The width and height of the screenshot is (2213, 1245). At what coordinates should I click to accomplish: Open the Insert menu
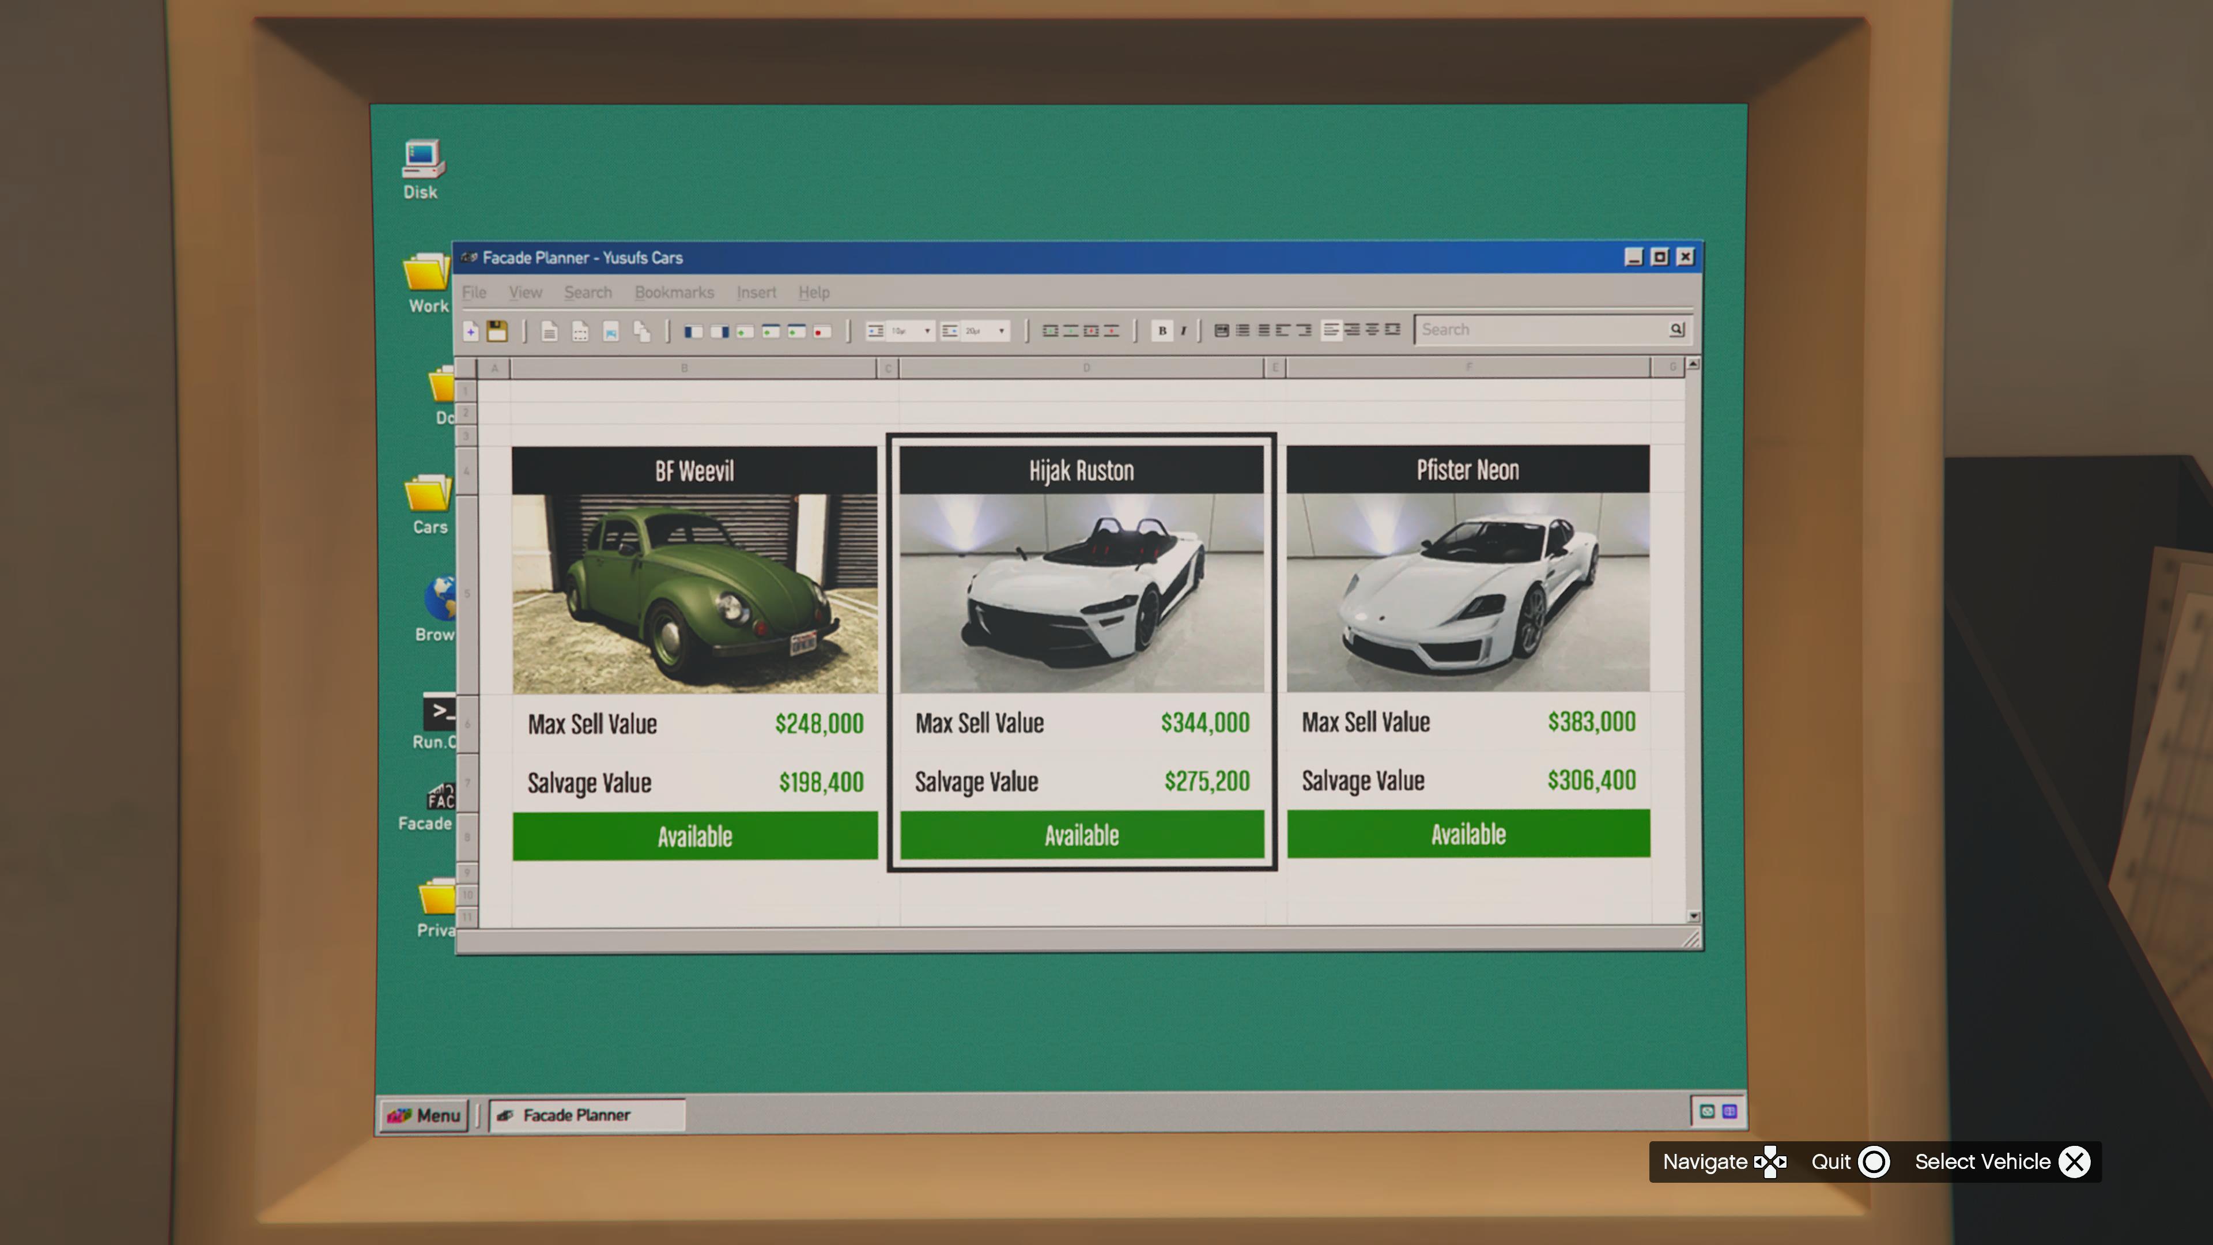pyautogui.click(x=756, y=292)
